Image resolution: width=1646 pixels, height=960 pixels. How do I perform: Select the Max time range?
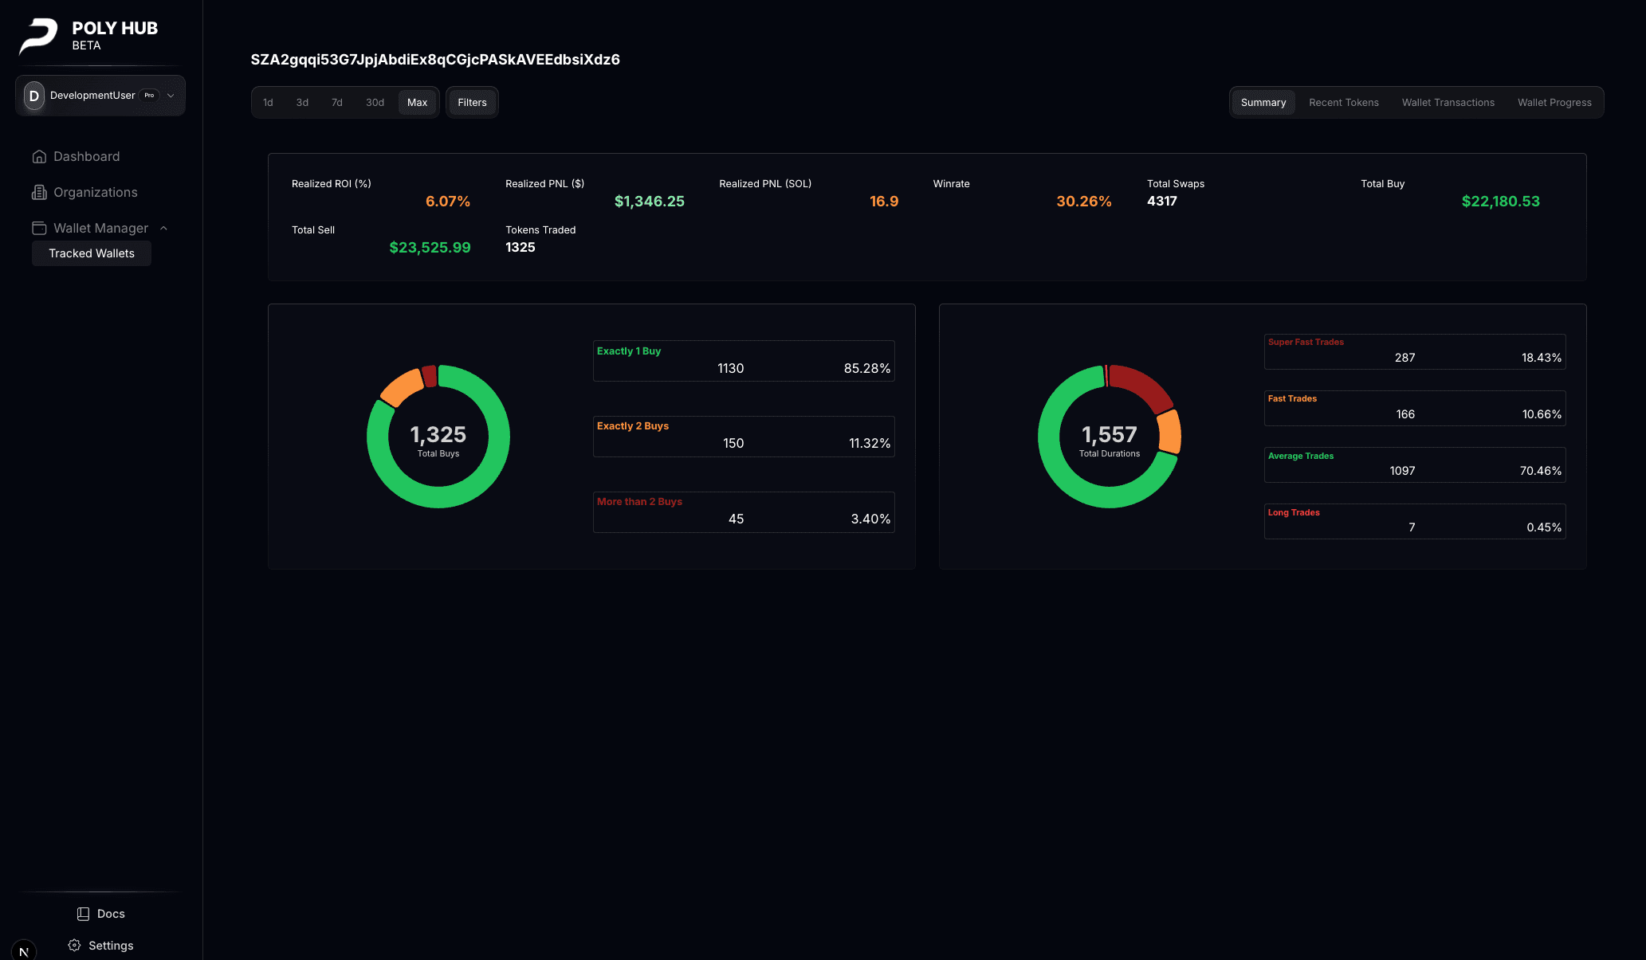[x=418, y=102]
